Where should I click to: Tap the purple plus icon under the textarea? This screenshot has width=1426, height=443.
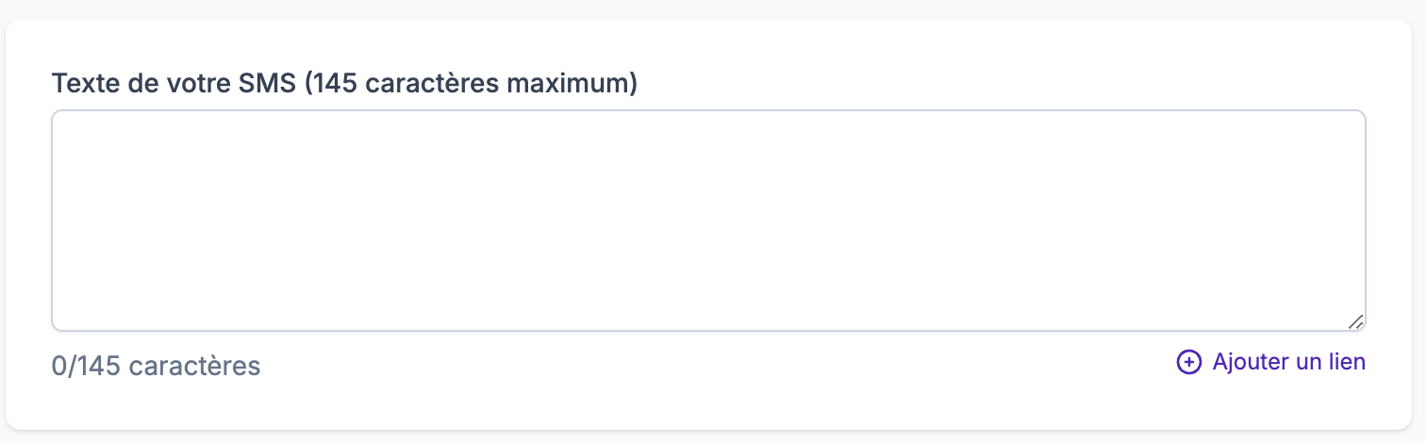(1188, 362)
